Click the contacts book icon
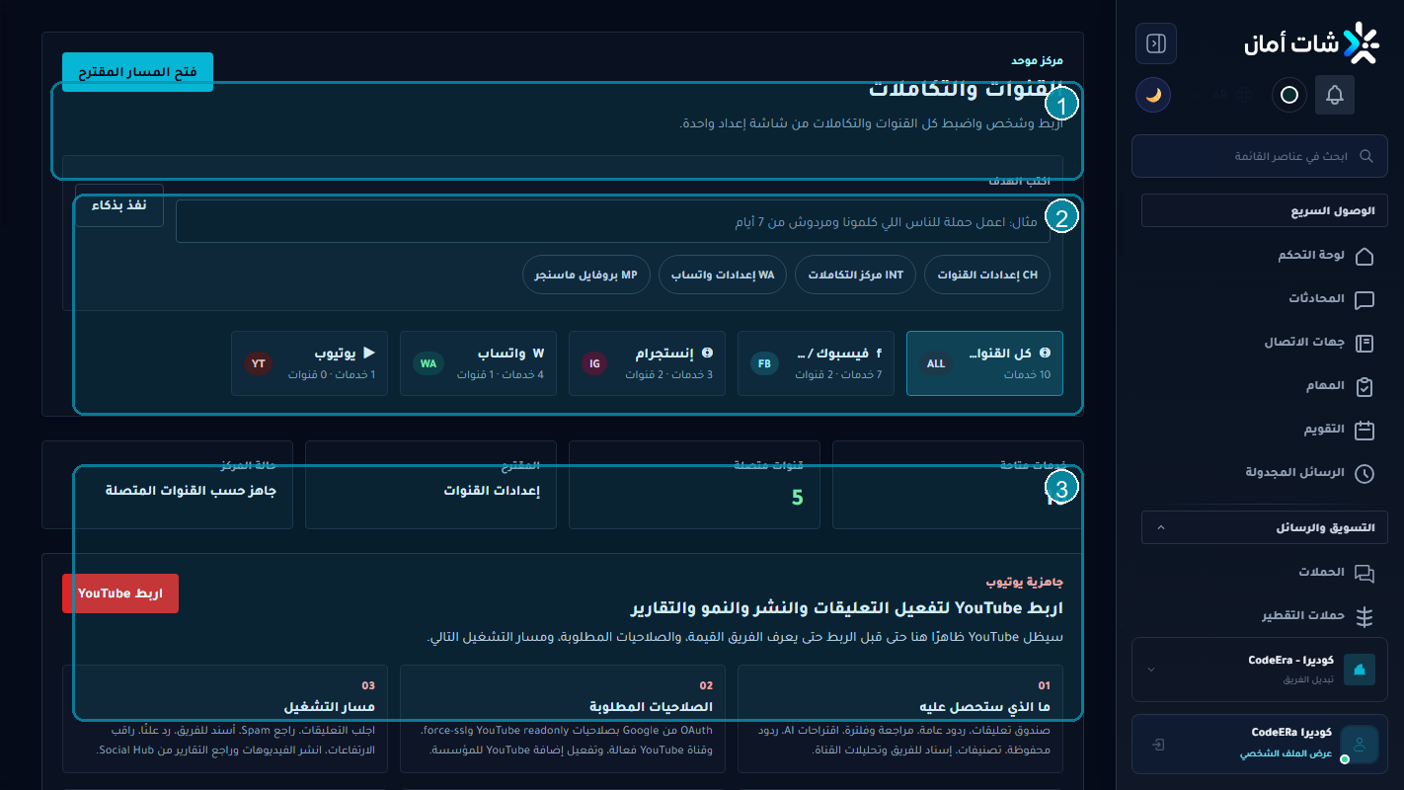This screenshot has width=1404, height=790. [x=1365, y=343]
